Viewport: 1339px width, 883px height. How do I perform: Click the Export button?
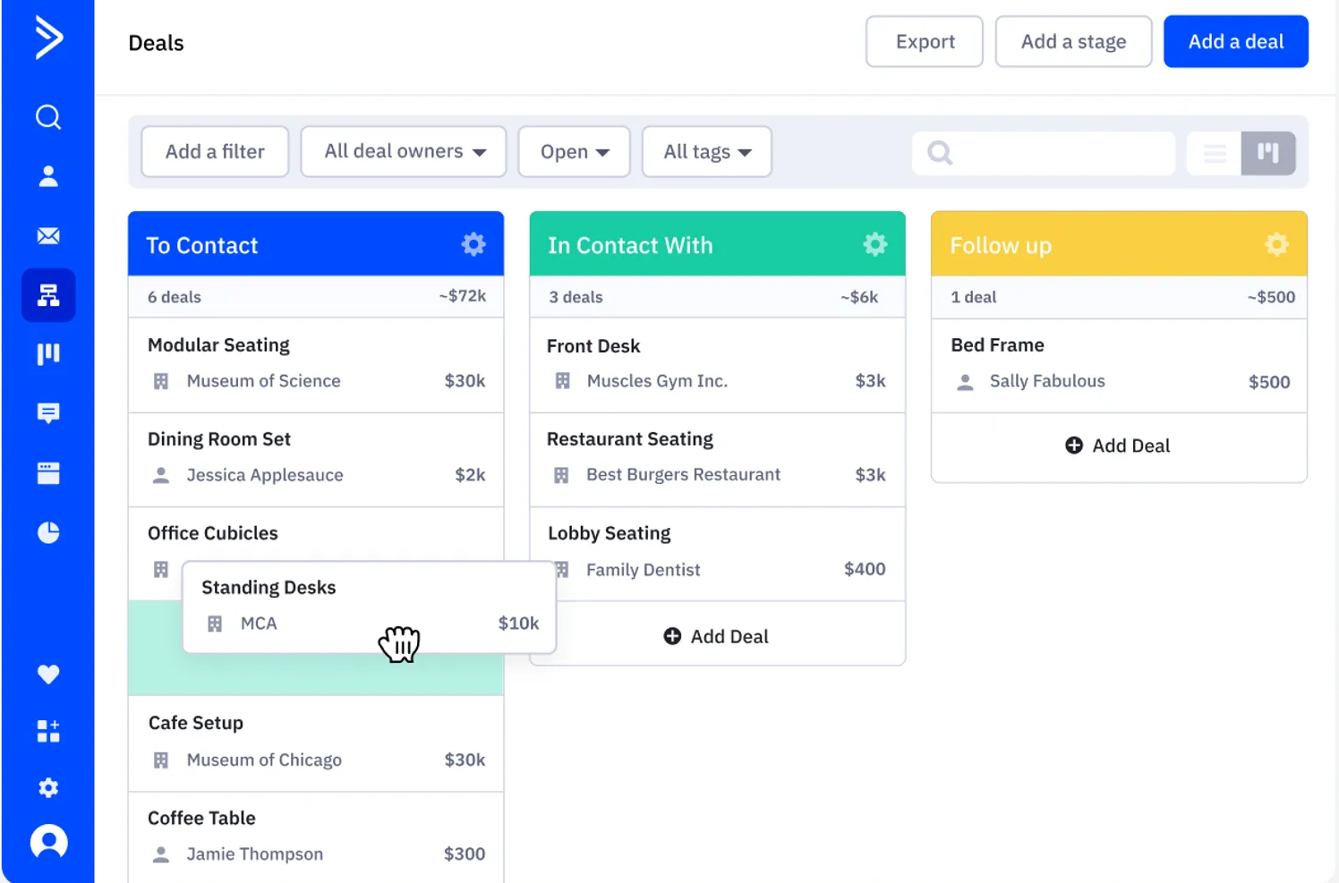click(x=924, y=41)
